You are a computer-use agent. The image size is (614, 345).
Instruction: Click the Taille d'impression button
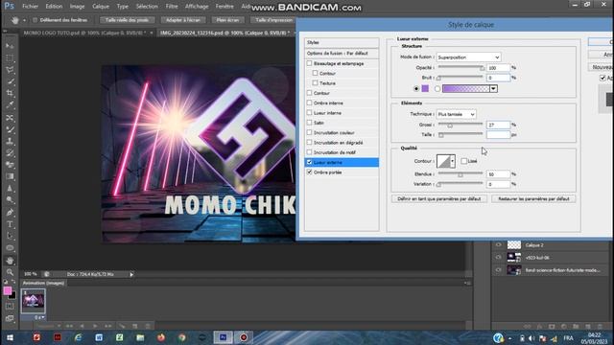tap(273, 20)
